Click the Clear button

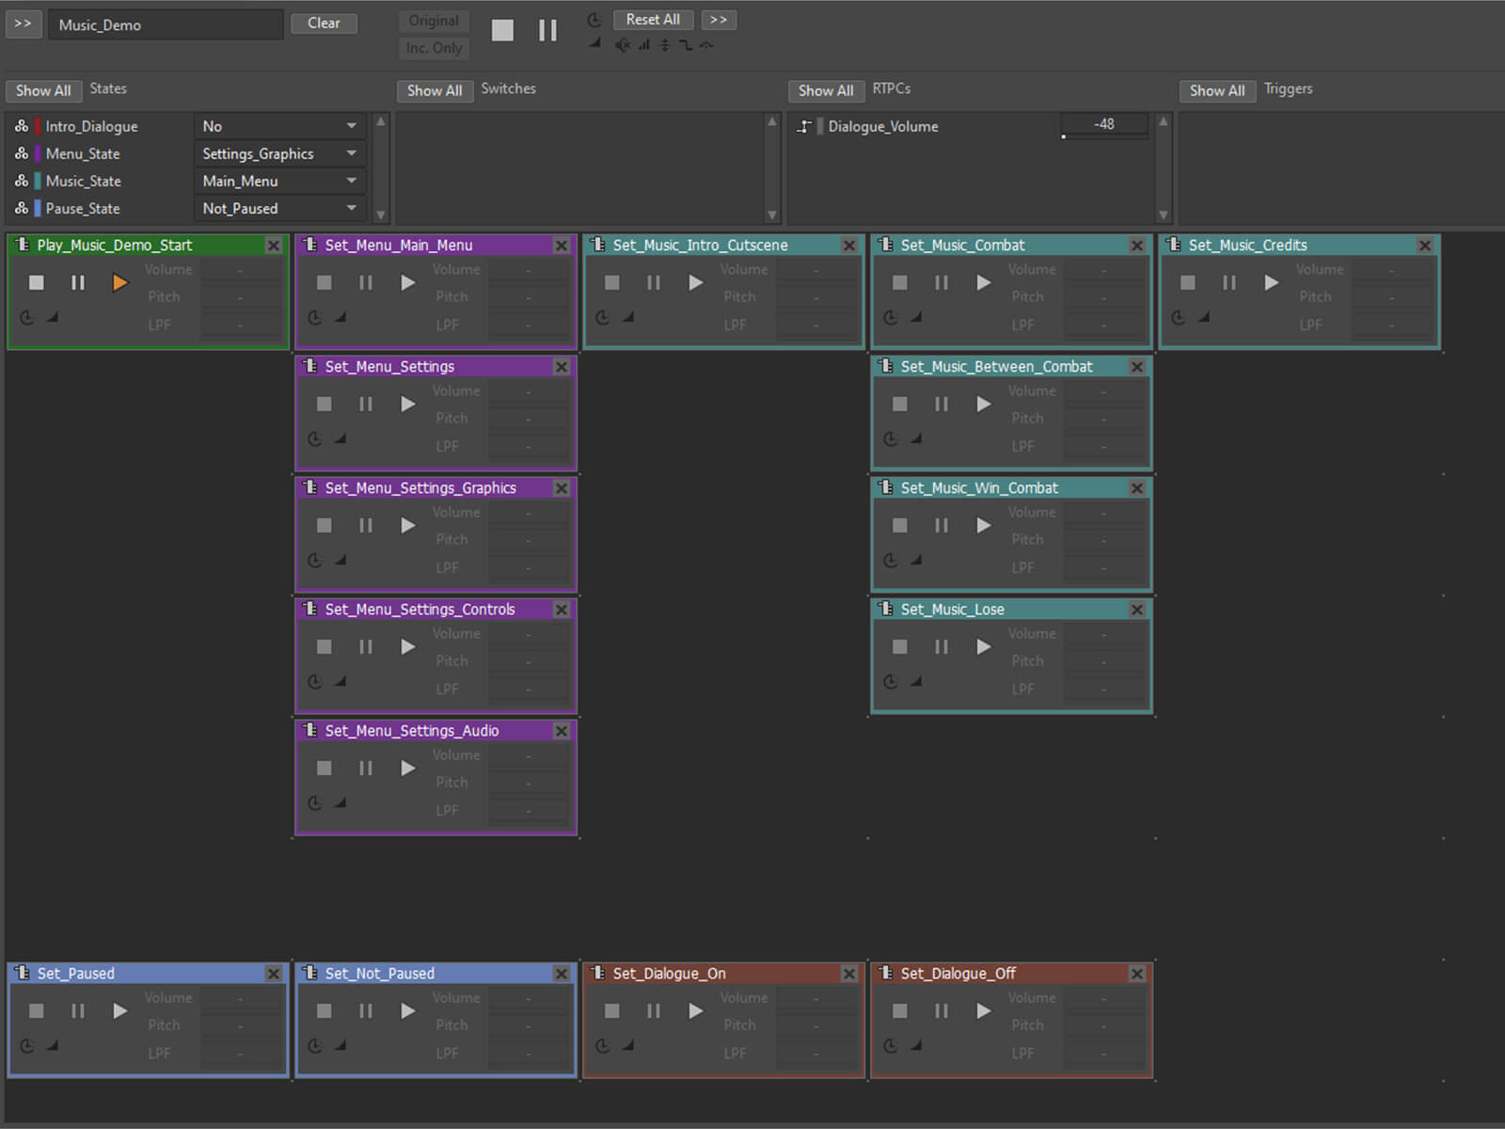(324, 23)
